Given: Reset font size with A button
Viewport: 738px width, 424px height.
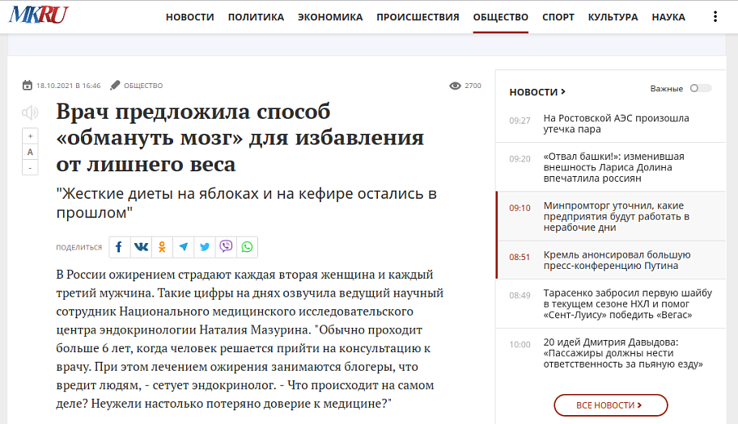Looking at the screenshot, I should click(30, 152).
